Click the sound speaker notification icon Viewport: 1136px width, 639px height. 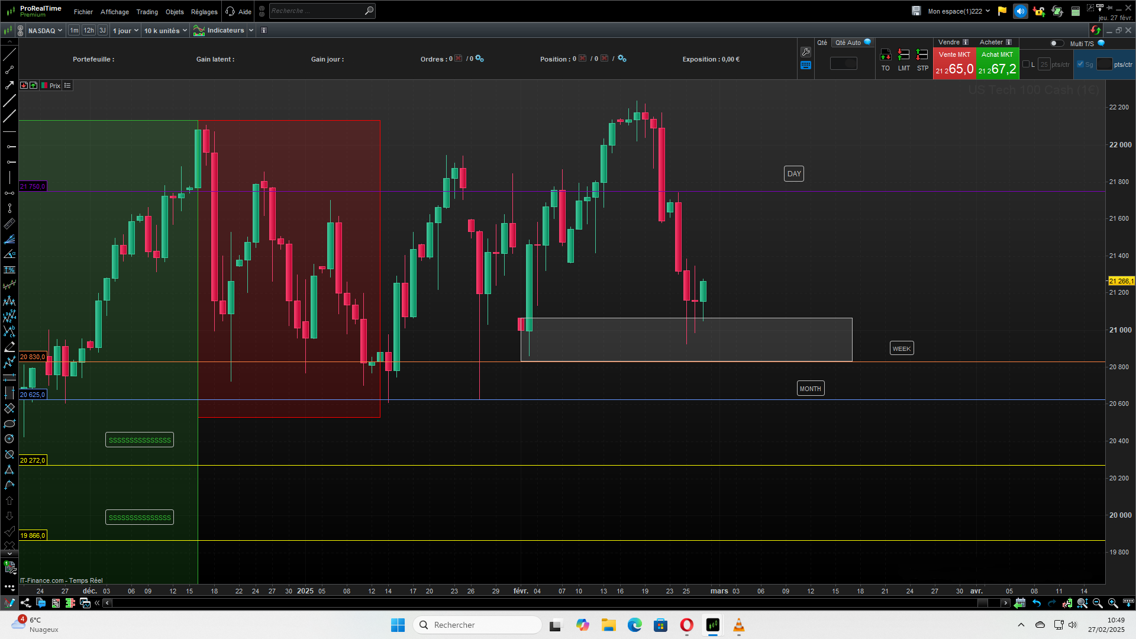tap(1020, 11)
